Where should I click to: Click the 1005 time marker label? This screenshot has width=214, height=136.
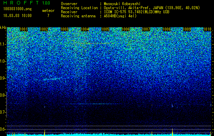(x=105, y=29)
